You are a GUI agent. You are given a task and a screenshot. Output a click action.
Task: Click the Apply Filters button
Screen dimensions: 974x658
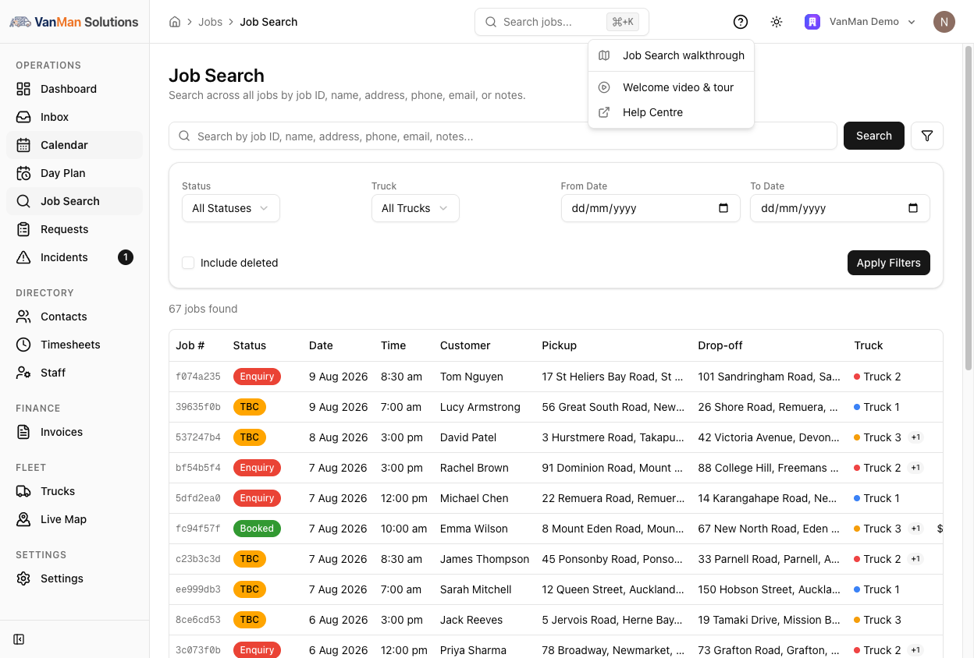(x=889, y=263)
